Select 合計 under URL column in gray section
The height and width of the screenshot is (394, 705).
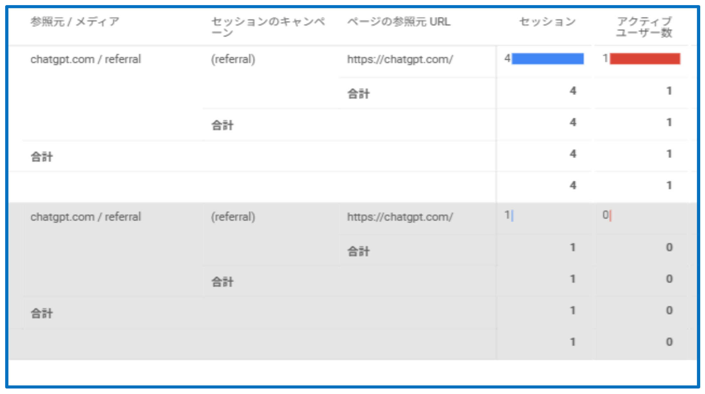(x=359, y=251)
